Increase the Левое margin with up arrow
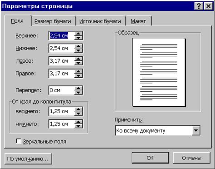This screenshot has height=169, width=215. pos(78,59)
